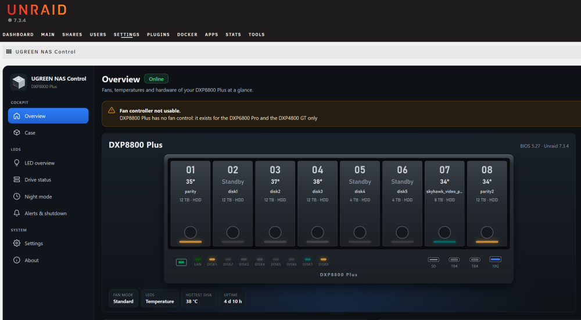Click the info icon beside About
This screenshot has height=320, width=581.
[x=17, y=260]
